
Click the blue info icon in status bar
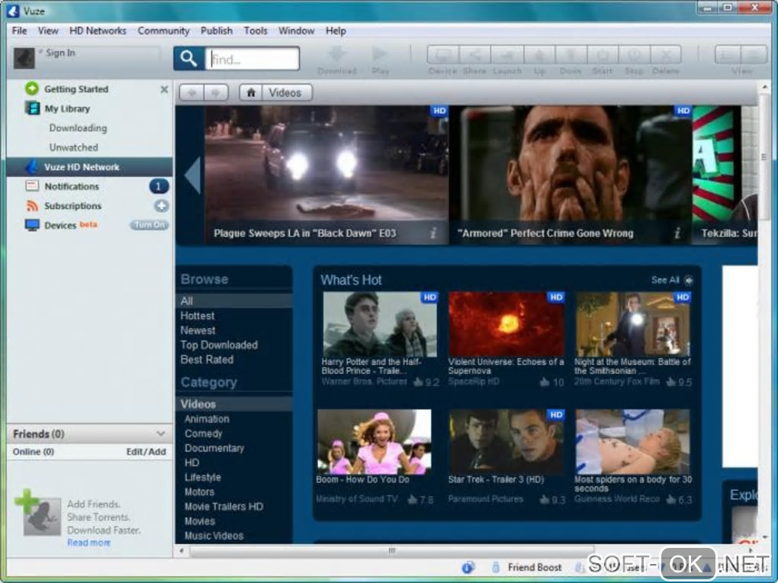(x=468, y=567)
